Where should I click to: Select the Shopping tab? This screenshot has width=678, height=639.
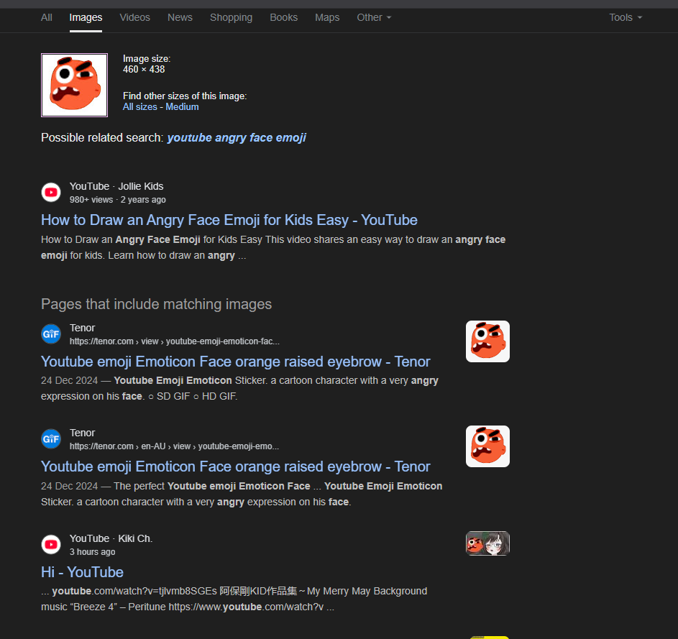point(231,17)
